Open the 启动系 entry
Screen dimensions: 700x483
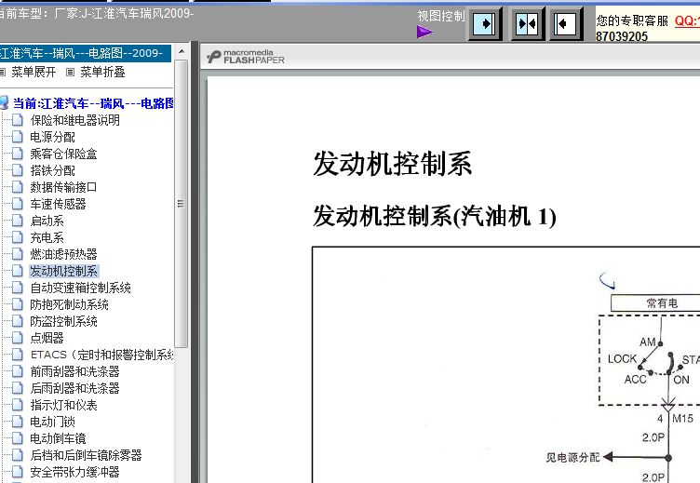47,221
